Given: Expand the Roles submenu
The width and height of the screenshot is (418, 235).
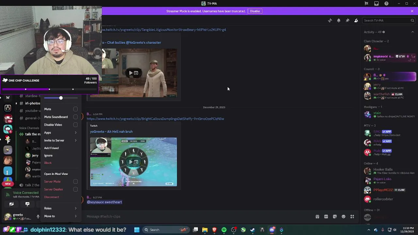Looking at the screenshot, I should 60,208.
